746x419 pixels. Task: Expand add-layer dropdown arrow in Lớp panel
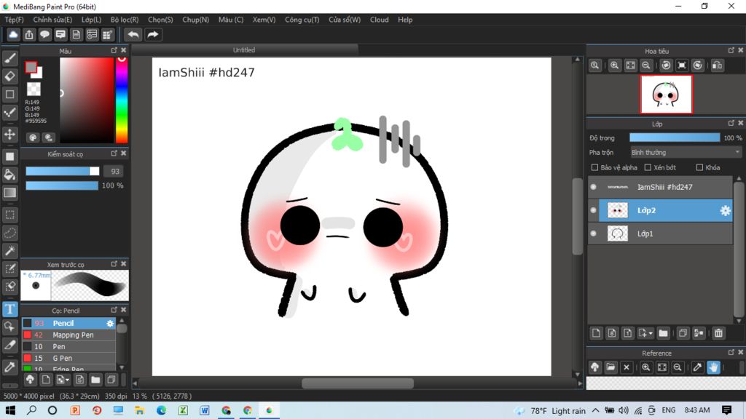coord(651,333)
